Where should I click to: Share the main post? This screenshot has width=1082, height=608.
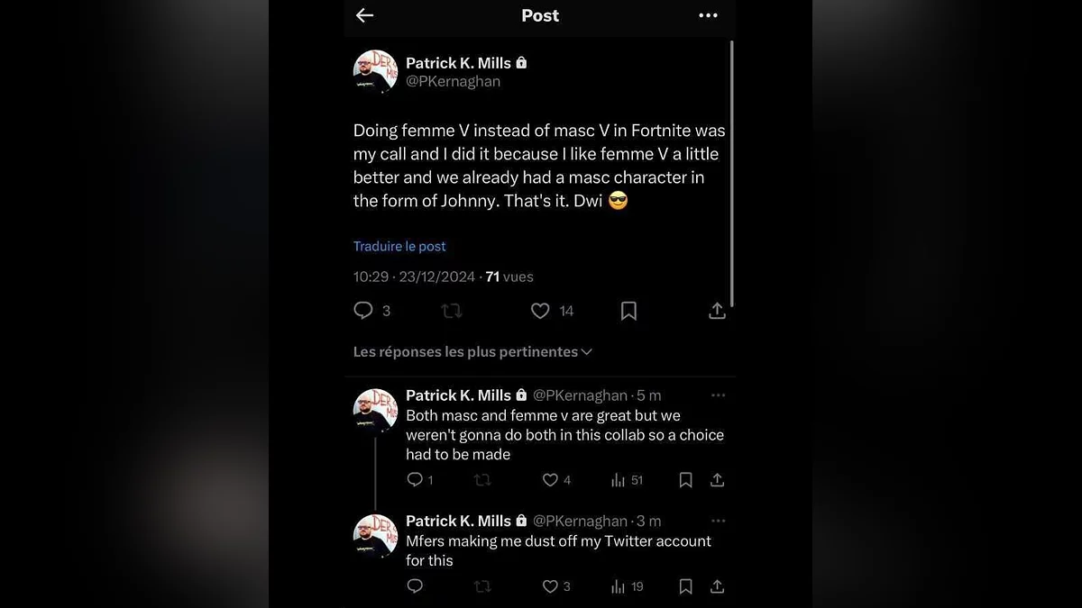pyautogui.click(x=717, y=311)
